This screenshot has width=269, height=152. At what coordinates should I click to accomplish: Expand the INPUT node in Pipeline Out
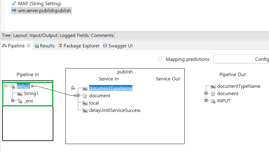pos(206,101)
